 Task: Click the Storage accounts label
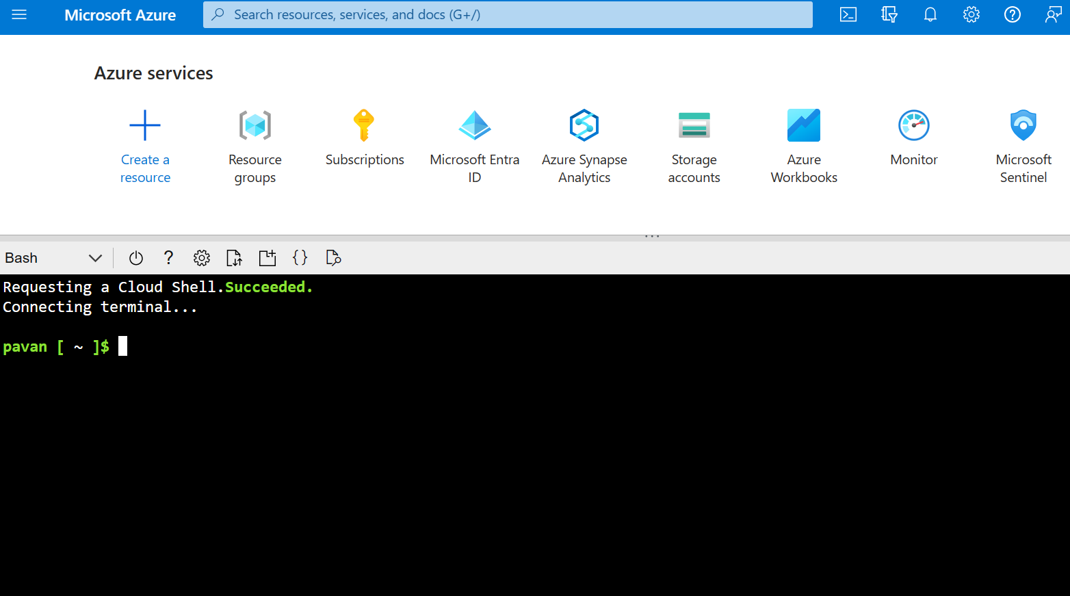point(694,168)
